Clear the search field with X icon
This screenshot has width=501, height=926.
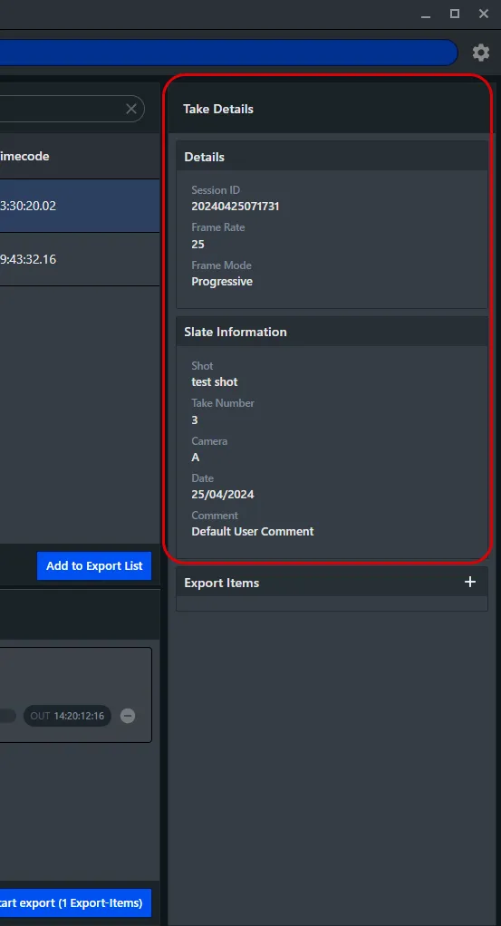point(131,109)
